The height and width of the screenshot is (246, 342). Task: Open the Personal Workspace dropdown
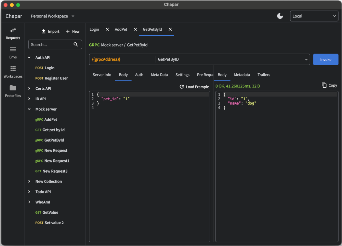53,16
